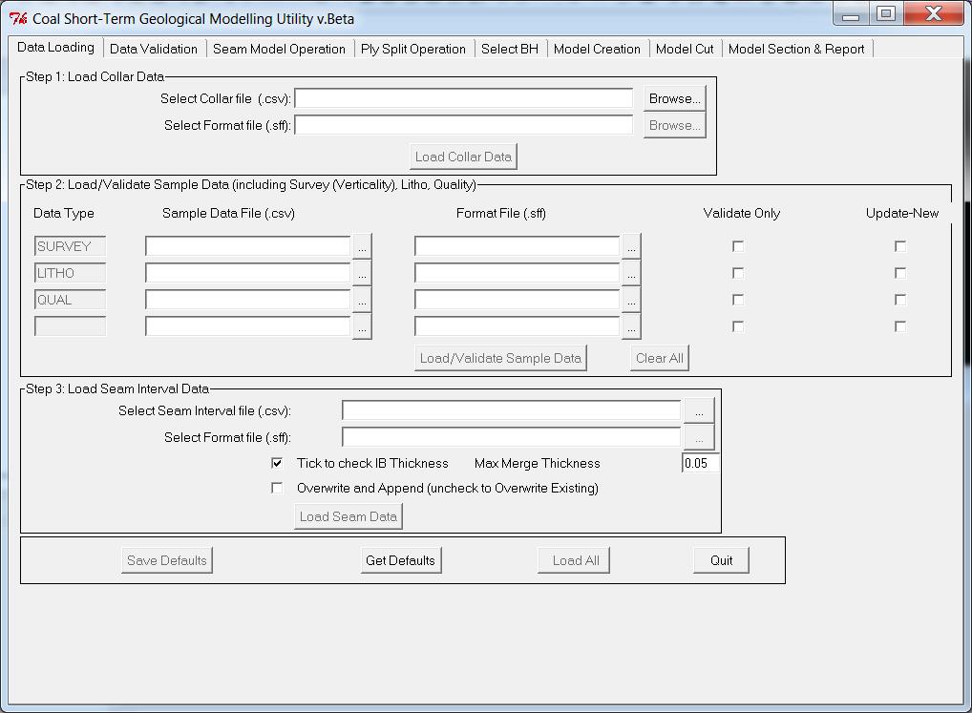Open file picker for LITHO format file

[631, 272]
